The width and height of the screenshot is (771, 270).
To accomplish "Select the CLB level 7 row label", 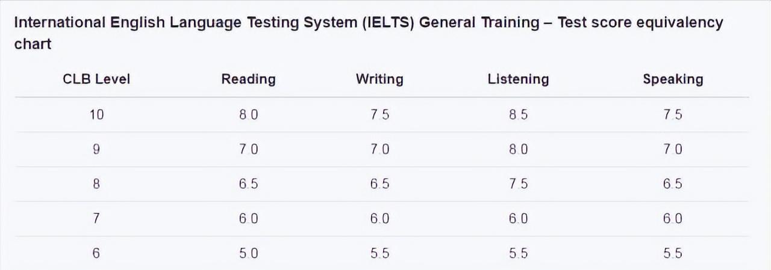I will pos(96,219).
